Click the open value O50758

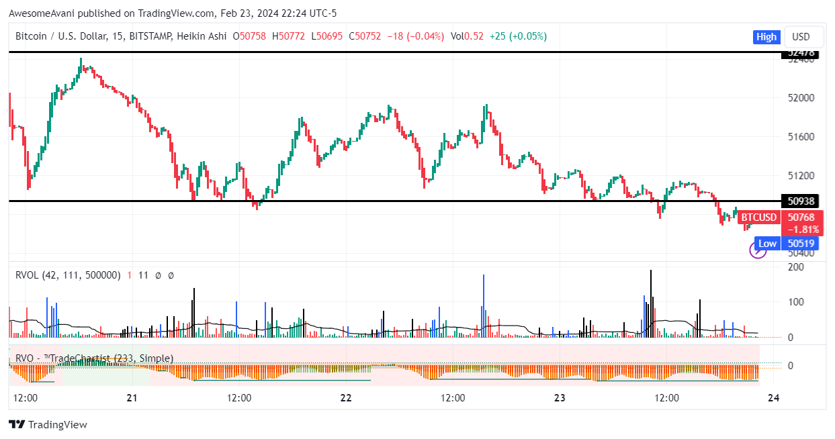(x=249, y=36)
